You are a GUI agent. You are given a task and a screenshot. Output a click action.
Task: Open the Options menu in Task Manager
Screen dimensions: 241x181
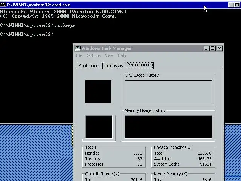coord(94,55)
